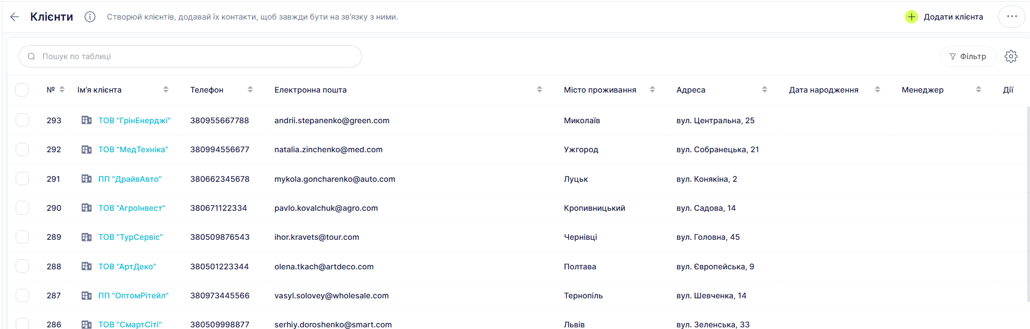This screenshot has width=1030, height=329.
Task: Sort by Ім'я клієнта column arrows
Action: 166,90
